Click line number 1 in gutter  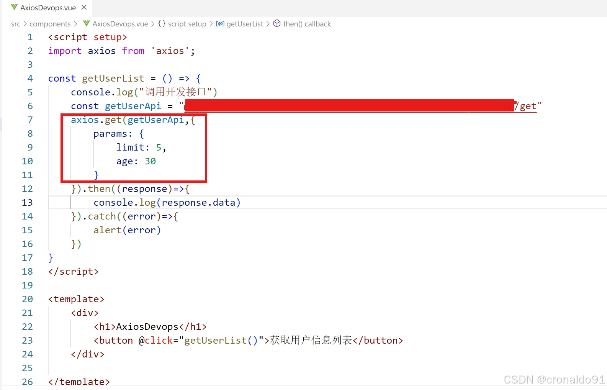click(30, 37)
